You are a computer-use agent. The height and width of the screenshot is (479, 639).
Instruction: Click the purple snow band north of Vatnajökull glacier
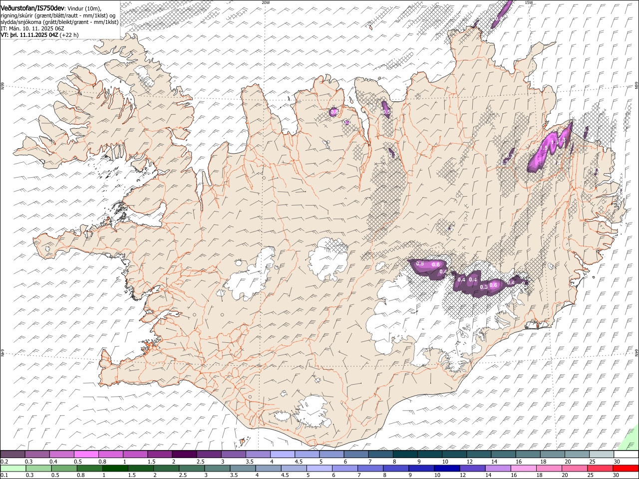click(469, 278)
